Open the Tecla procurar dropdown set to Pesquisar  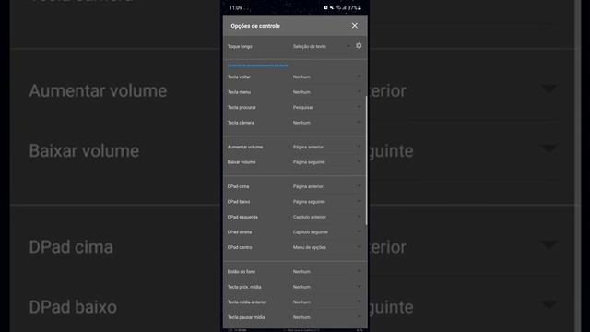point(326,107)
